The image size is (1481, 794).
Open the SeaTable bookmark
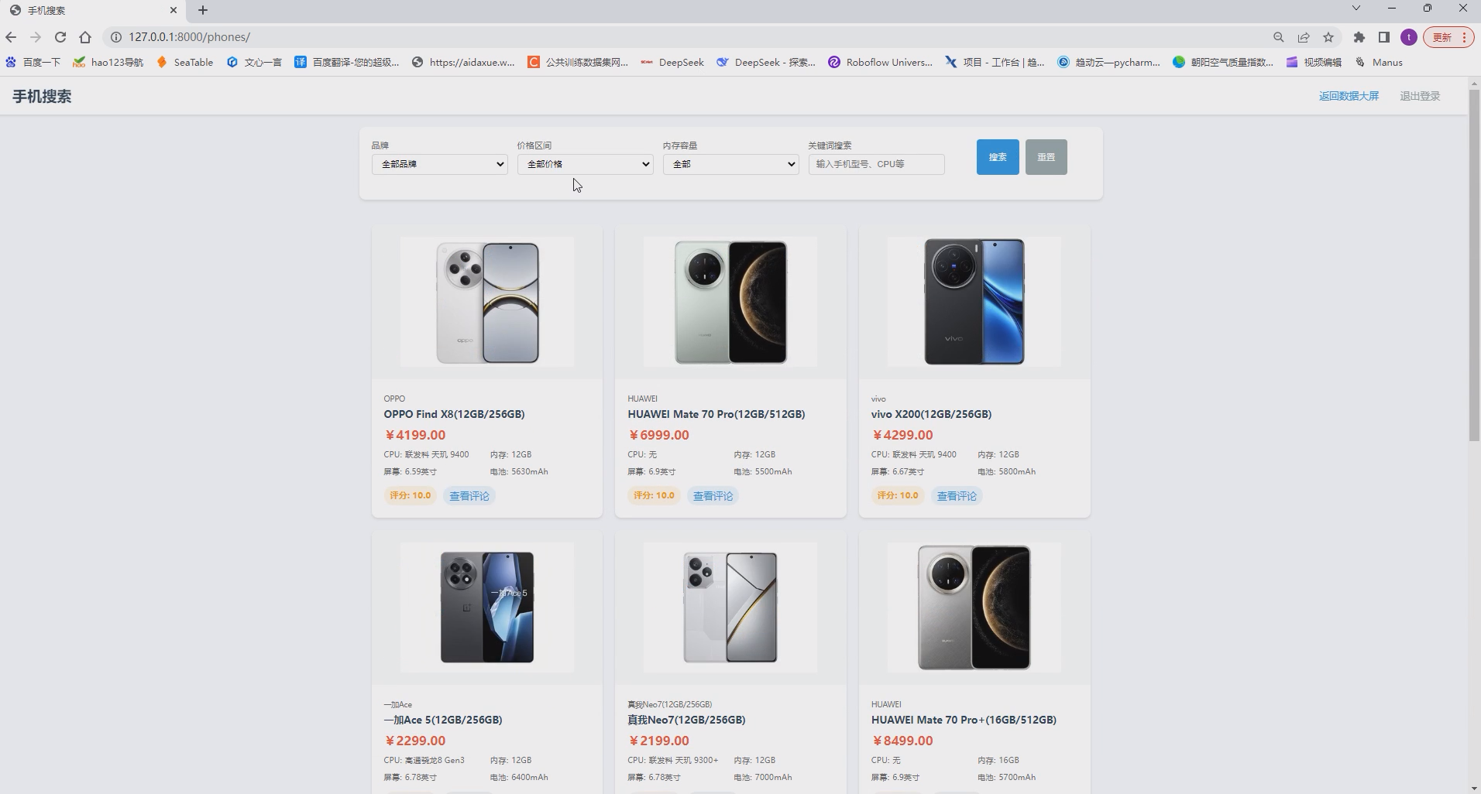coord(185,62)
